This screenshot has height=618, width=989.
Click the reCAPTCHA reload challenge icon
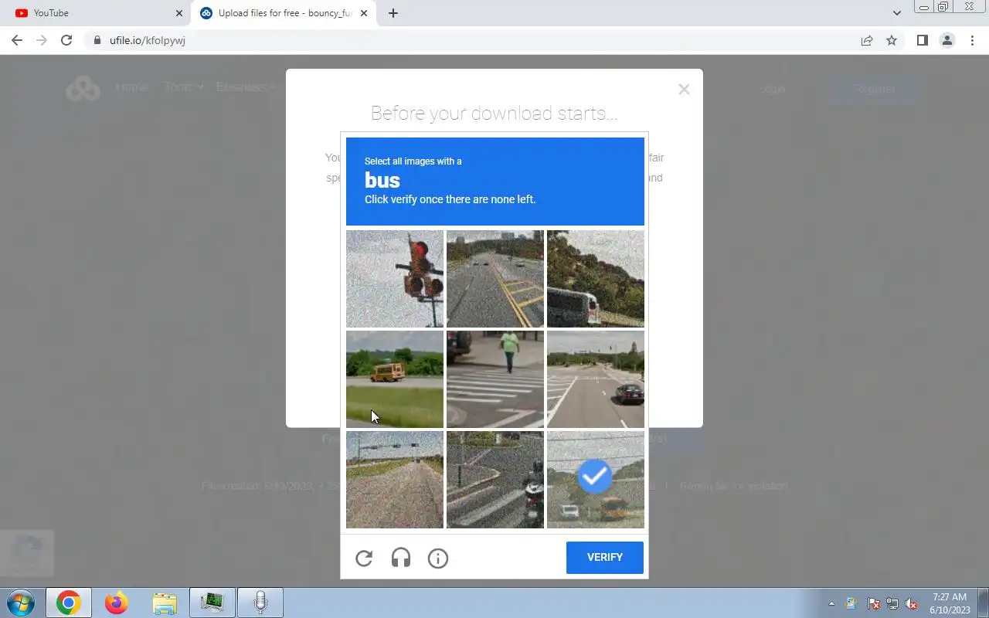point(364,558)
